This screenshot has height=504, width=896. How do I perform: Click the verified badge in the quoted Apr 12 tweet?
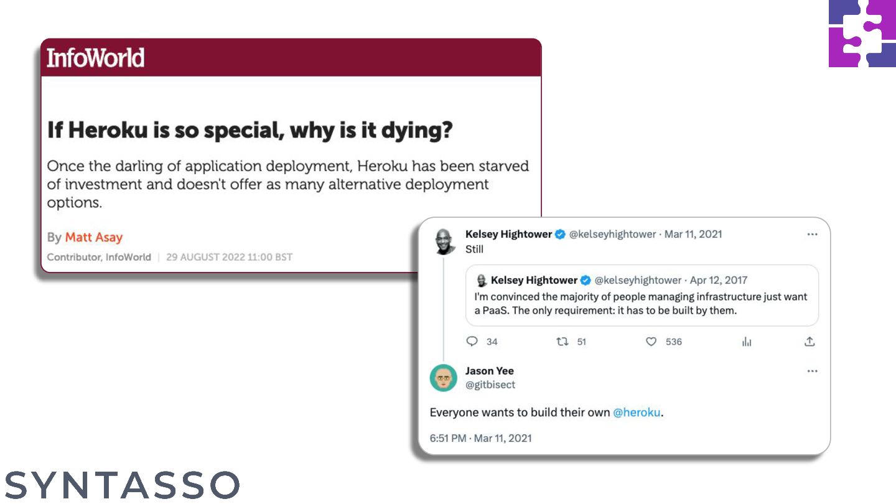coord(586,280)
